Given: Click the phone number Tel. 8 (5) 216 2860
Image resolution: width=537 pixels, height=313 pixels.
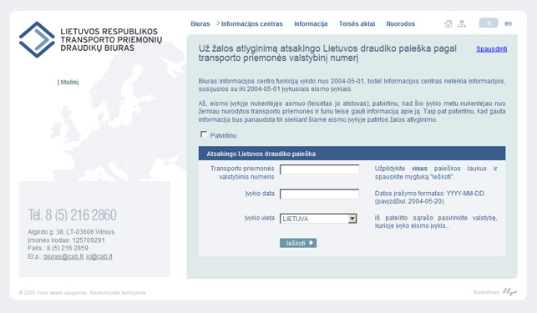Looking at the screenshot, I should [73, 215].
